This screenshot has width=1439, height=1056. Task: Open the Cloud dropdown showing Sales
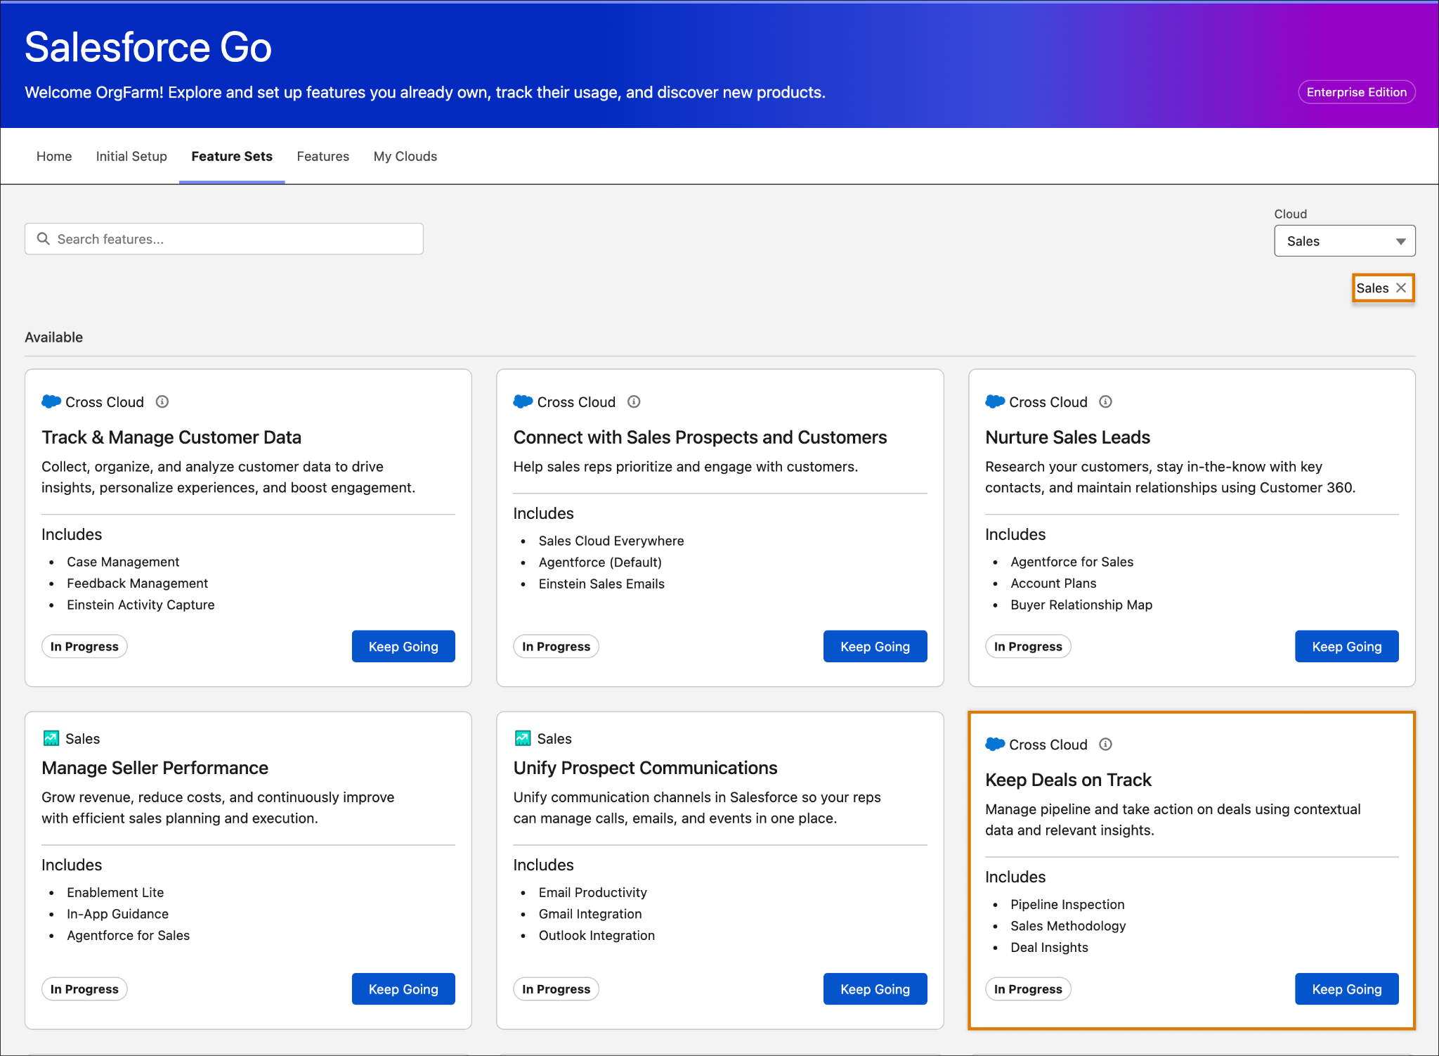[x=1345, y=241]
